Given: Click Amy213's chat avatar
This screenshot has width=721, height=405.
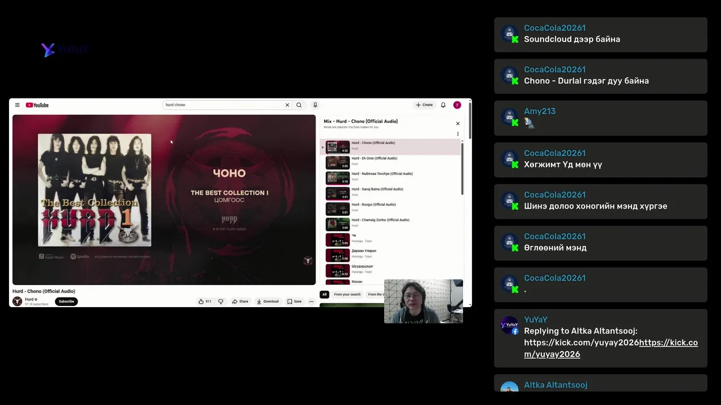Looking at the screenshot, I should [509, 116].
